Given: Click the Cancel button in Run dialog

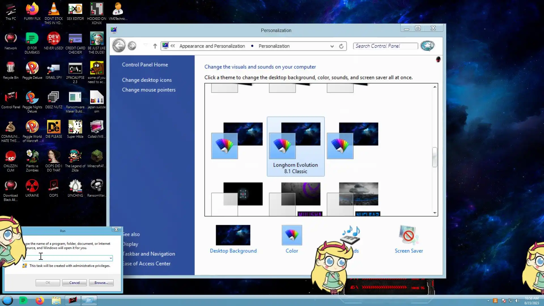Looking at the screenshot, I should click(74, 283).
